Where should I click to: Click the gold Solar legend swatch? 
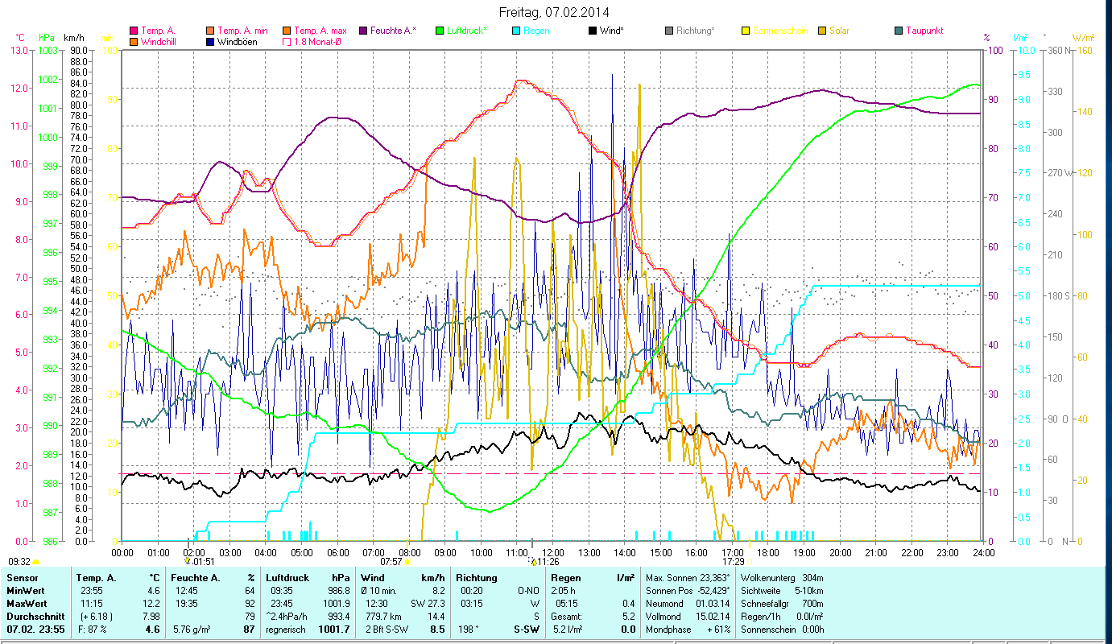(x=822, y=31)
